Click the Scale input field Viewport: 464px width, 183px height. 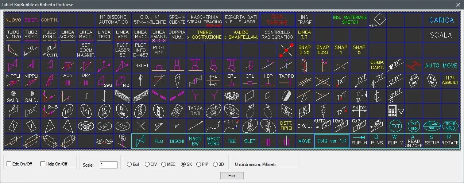pyautogui.click(x=109, y=165)
